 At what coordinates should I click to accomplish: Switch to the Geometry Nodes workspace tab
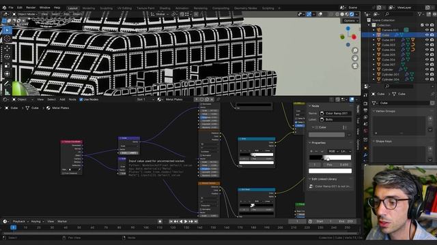tap(246, 8)
